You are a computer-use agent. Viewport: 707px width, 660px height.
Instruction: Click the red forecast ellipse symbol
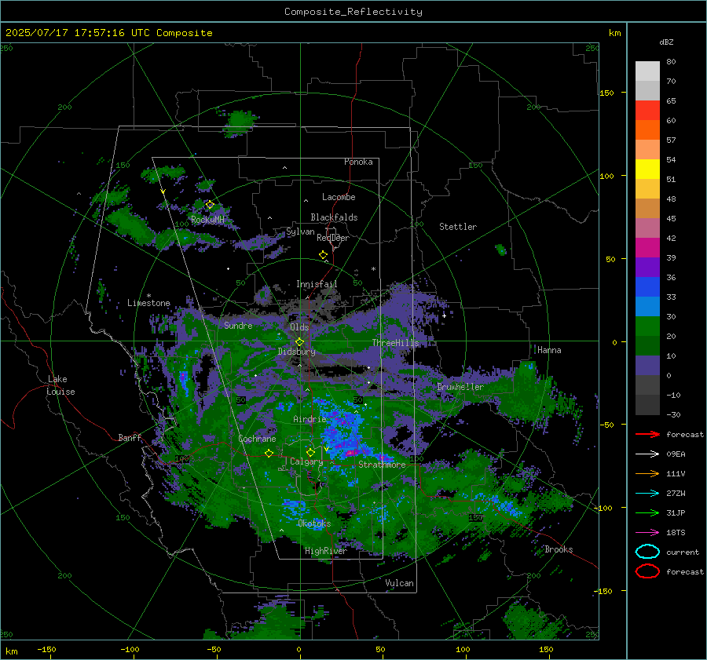coord(647,571)
